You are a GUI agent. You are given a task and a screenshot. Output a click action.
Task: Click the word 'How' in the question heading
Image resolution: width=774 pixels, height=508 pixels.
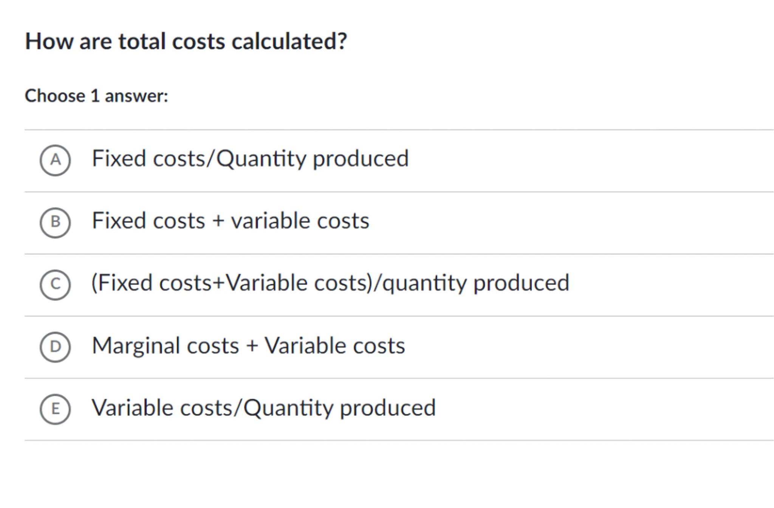49,41
